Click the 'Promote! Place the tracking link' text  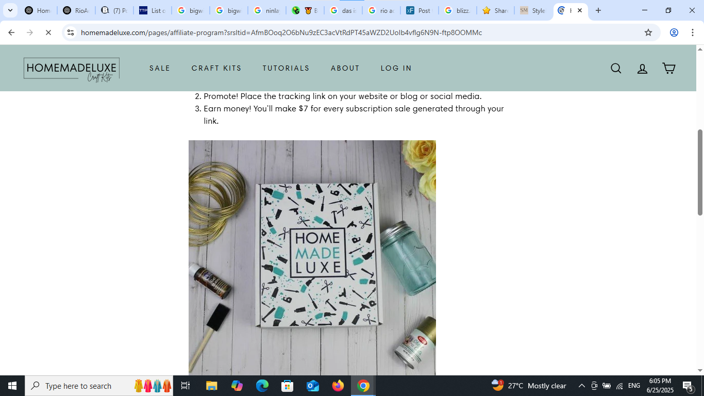342,96
